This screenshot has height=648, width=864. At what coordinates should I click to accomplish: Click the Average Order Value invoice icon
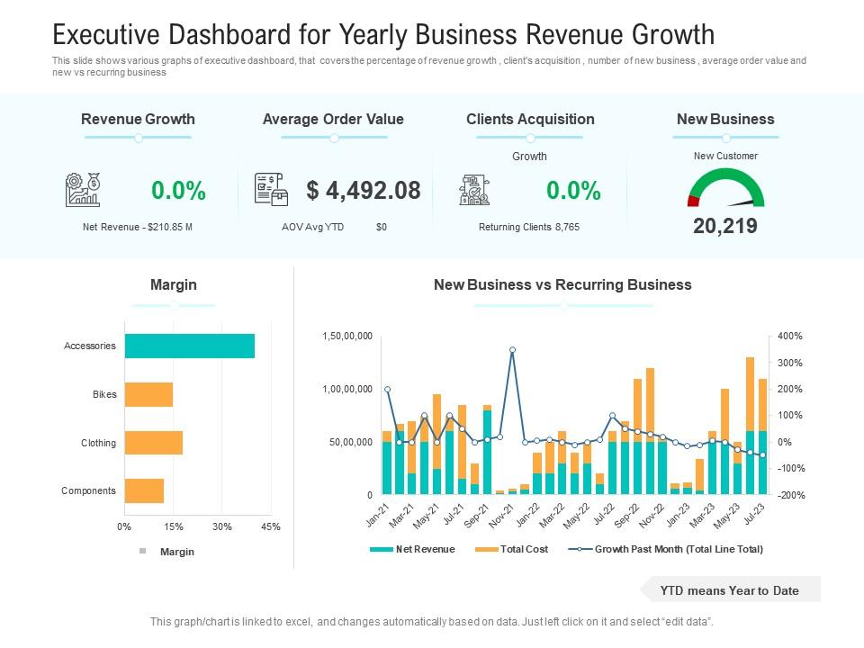271,190
